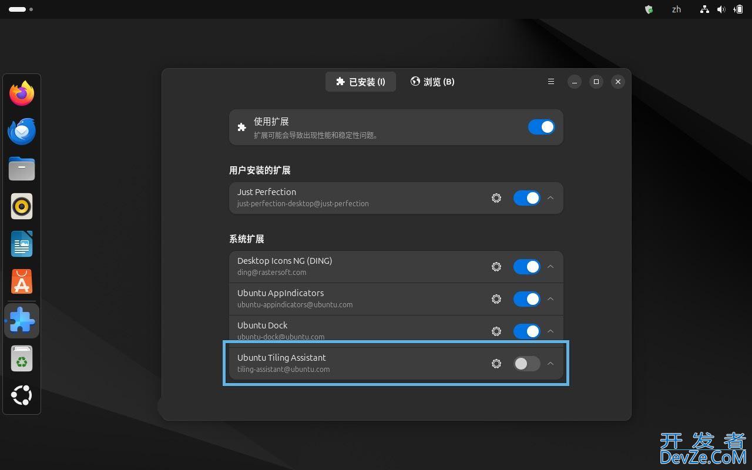The image size is (752, 470).
Task: Click the tiling-assistant@ubuntu.com text
Action: point(284,370)
